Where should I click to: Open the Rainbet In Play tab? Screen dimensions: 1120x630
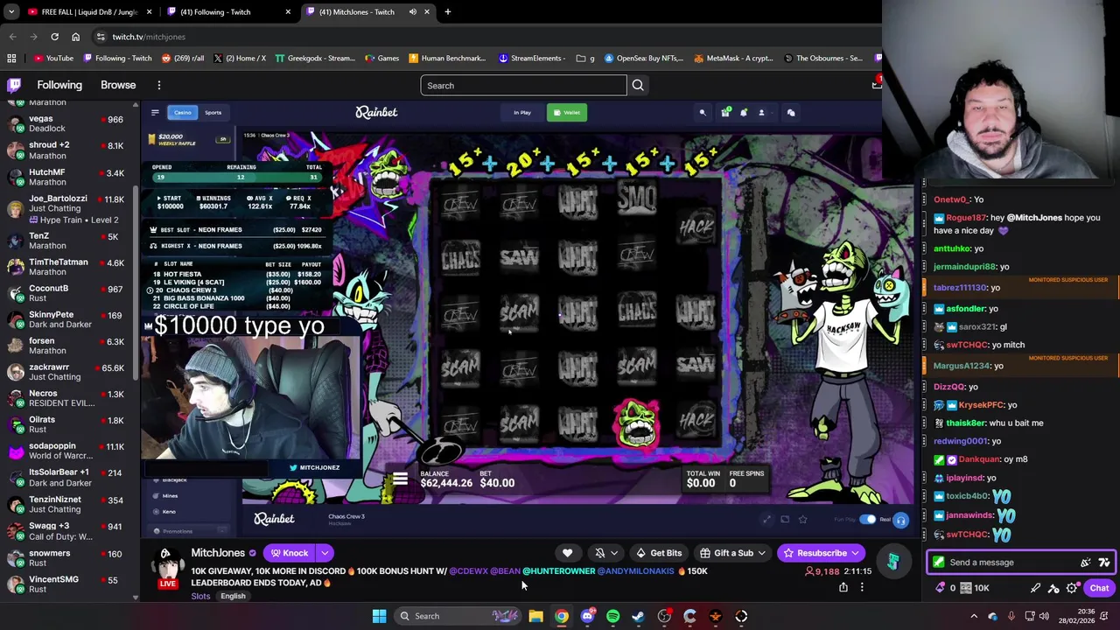521,112
